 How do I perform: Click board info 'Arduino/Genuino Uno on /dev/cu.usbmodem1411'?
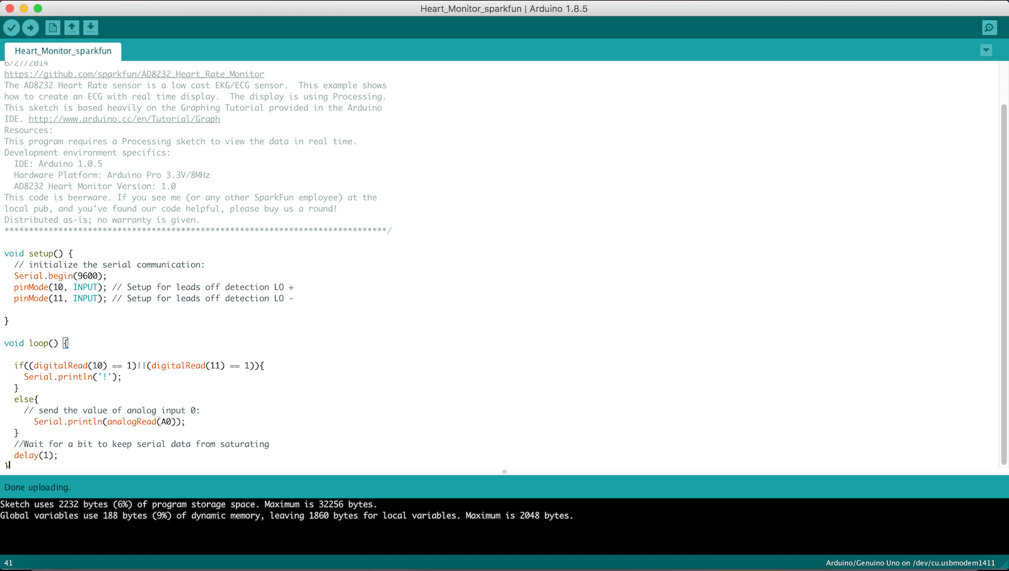point(910,563)
